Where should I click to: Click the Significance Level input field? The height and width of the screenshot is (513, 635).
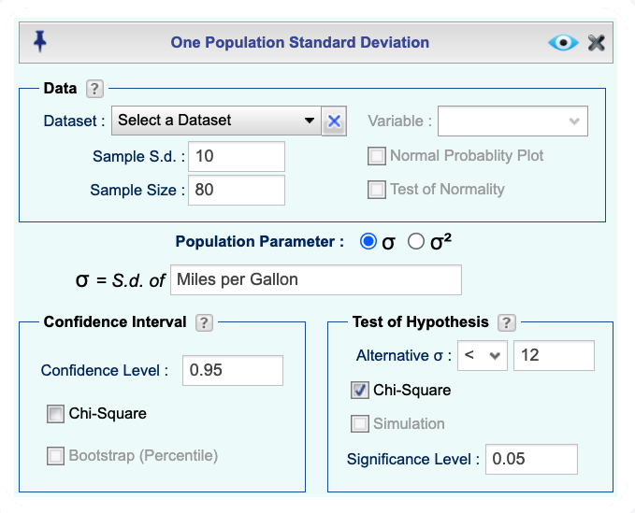point(531,459)
